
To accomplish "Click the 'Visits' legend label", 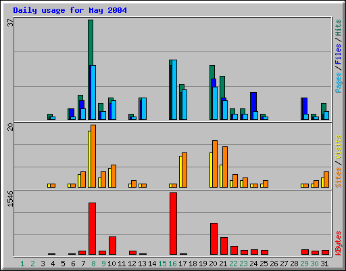I will click(338, 147).
